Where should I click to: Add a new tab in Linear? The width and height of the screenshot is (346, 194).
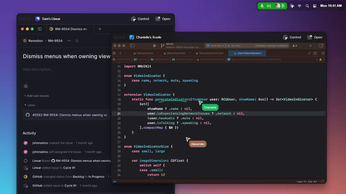[100, 29]
